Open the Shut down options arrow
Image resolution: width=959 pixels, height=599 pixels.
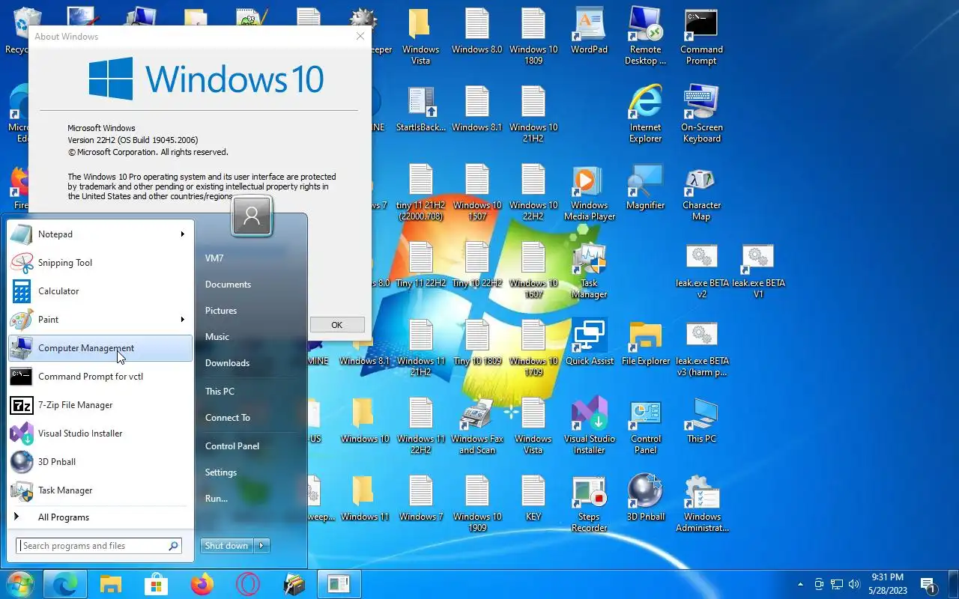[x=261, y=546]
